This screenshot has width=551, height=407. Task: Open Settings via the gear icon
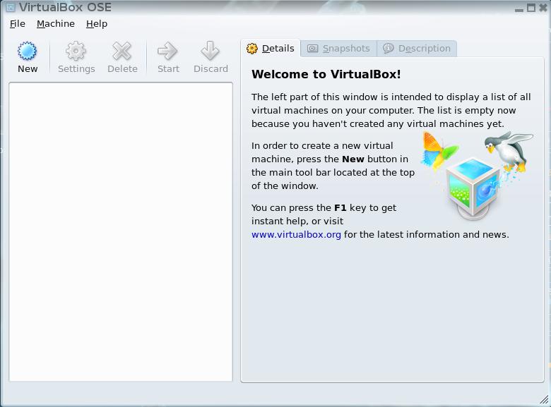pos(76,51)
